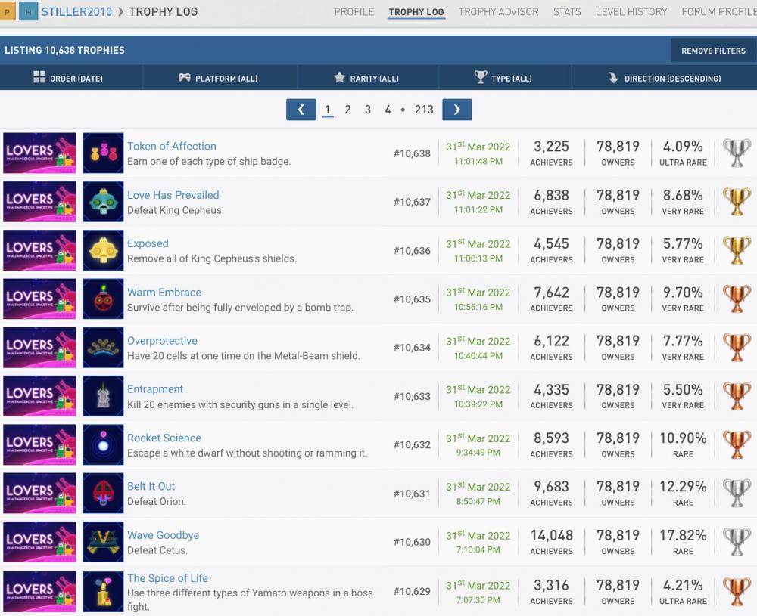Screen dimensions: 757x616
Task: Open the Order (Date) filter dropdown
Action: pos(69,78)
